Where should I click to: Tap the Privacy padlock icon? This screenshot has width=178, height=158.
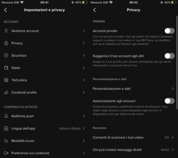(6, 43)
